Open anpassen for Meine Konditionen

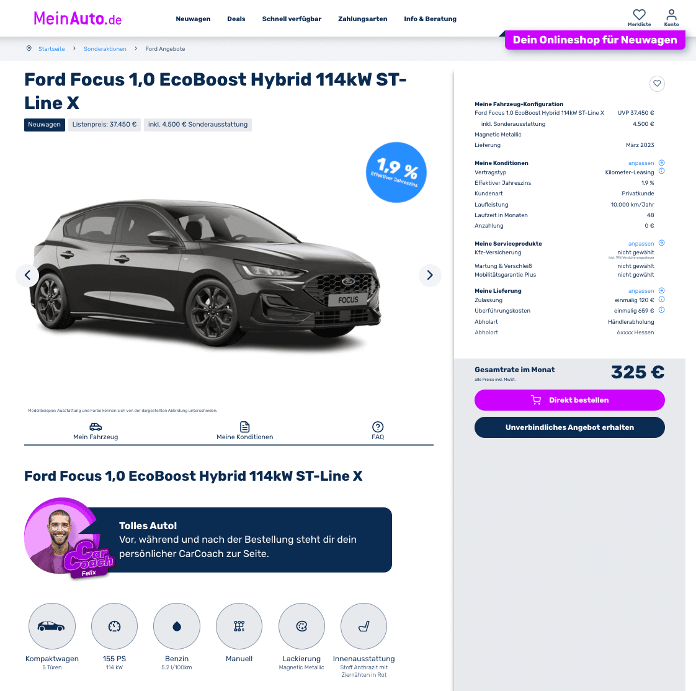[646, 163]
